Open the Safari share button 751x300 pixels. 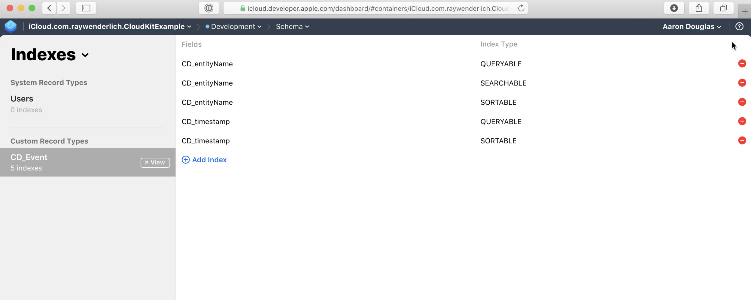(699, 8)
